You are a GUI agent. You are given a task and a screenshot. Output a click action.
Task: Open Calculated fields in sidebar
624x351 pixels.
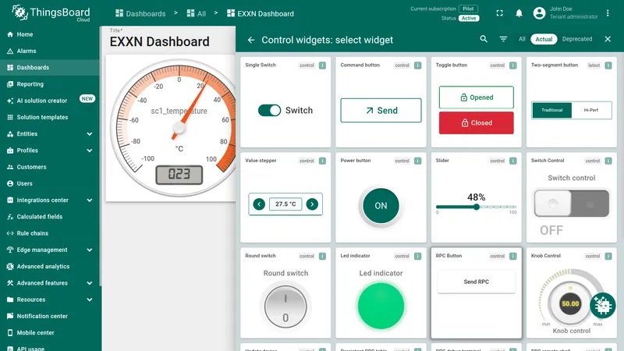point(50,217)
